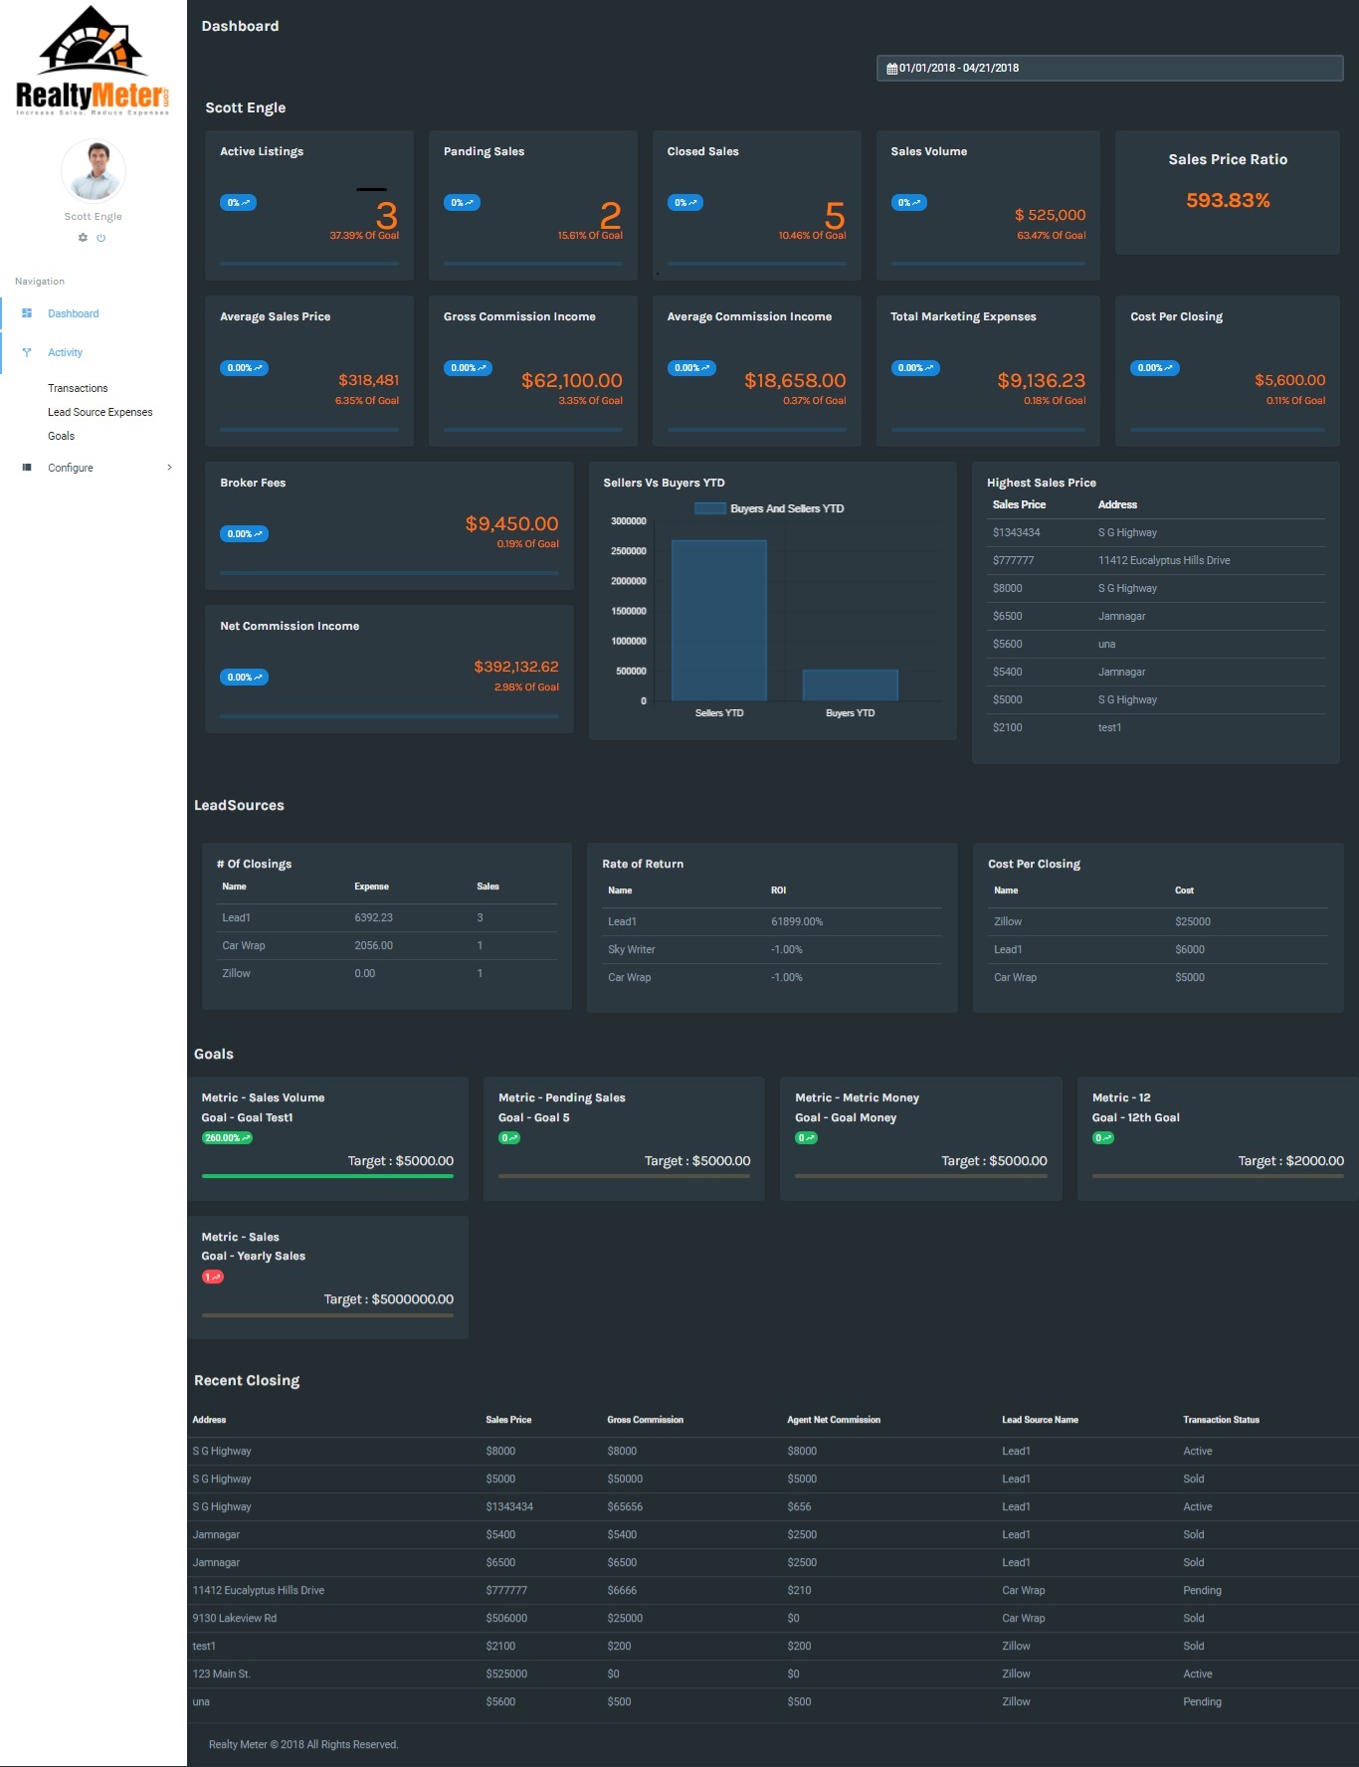
Task: Open the settings gear under Scott Engle
Action: [x=83, y=238]
